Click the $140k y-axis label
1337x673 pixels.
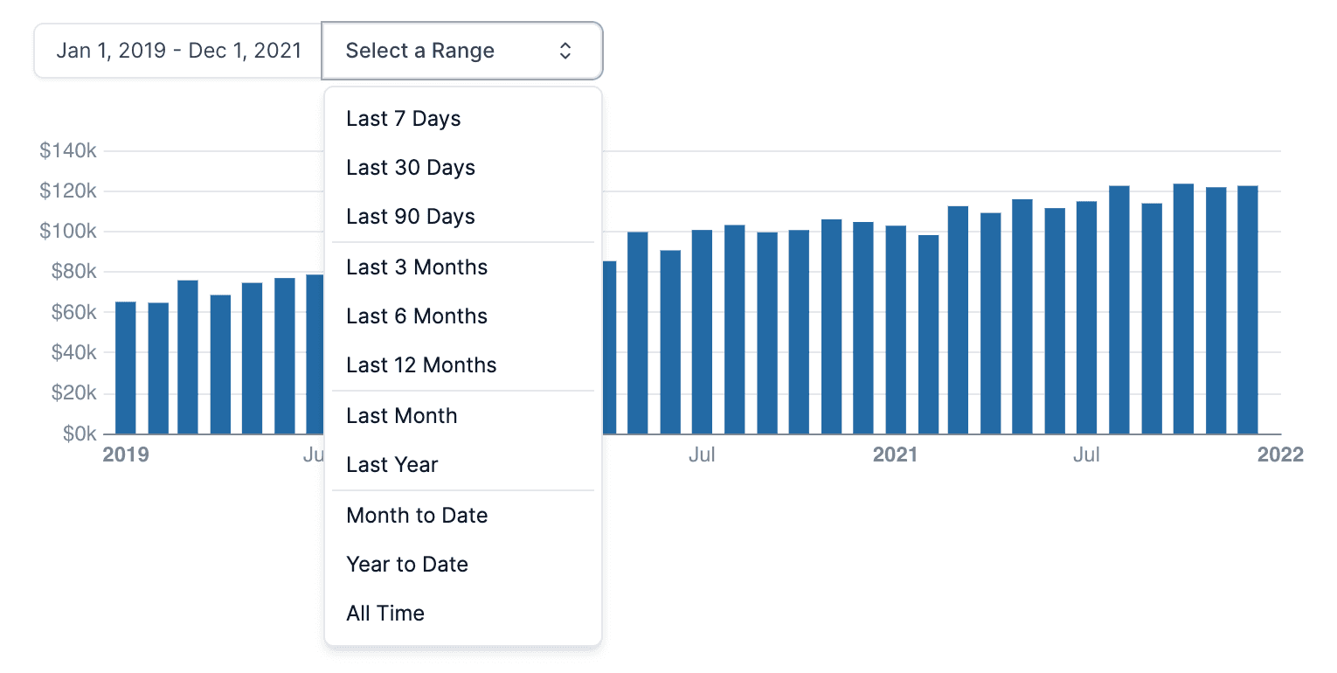[x=68, y=151]
